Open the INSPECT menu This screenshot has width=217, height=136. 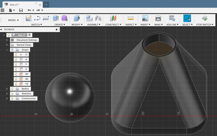coord(131,24)
